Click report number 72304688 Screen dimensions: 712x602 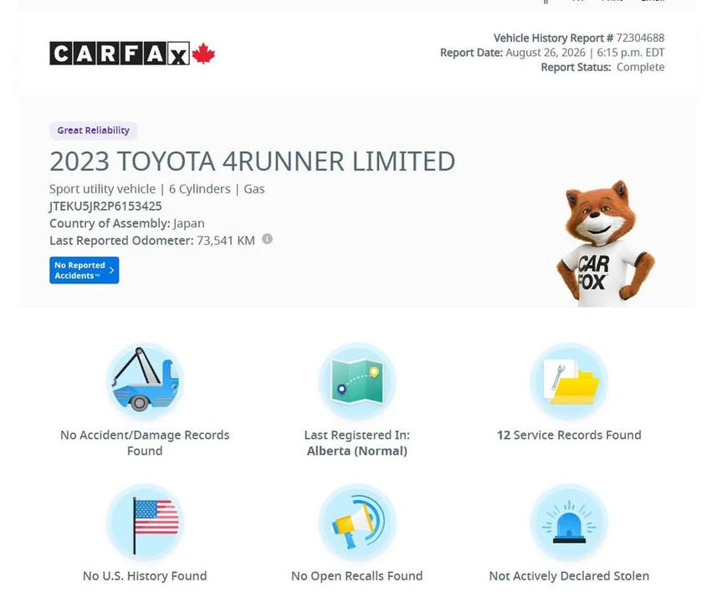coord(640,38)
